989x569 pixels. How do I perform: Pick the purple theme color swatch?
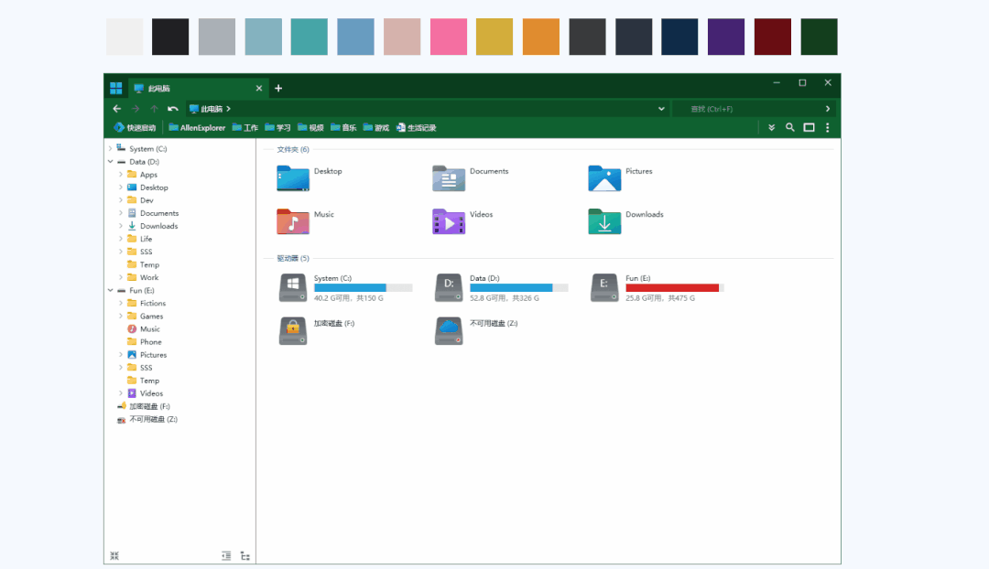pos(726,37)
